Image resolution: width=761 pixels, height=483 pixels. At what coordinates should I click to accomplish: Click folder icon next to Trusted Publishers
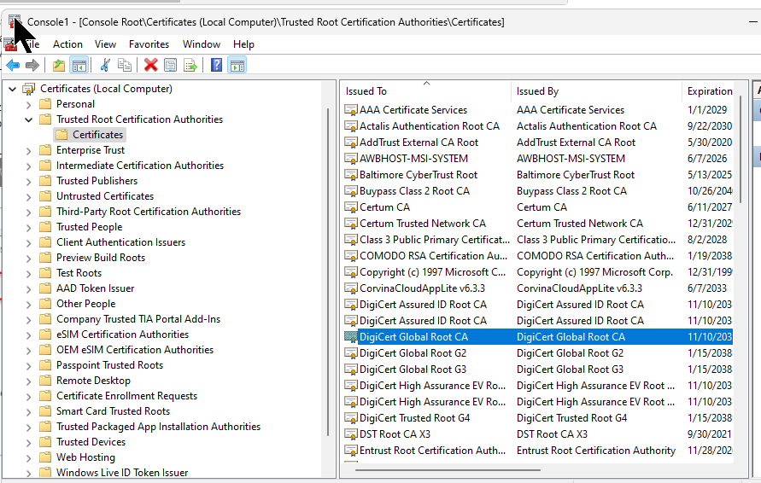tap(45, 181)
